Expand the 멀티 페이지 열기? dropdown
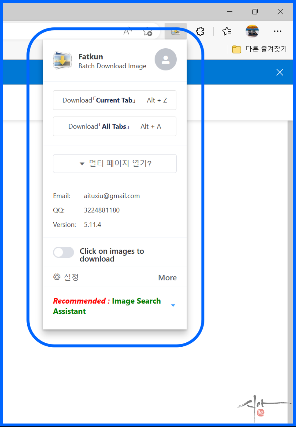 (x=115, y=163)
